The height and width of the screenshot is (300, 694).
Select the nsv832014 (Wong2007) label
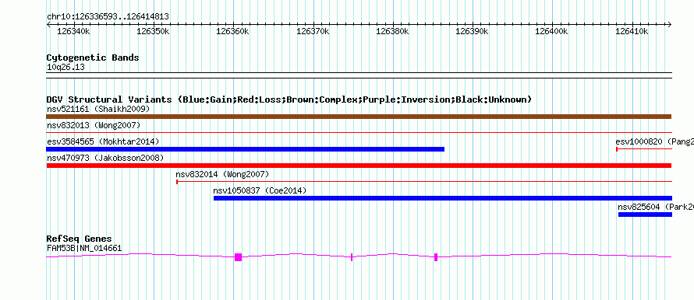pos(222,174)
